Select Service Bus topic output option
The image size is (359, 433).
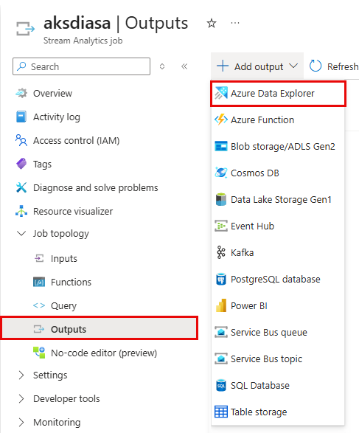pos(266,358)
